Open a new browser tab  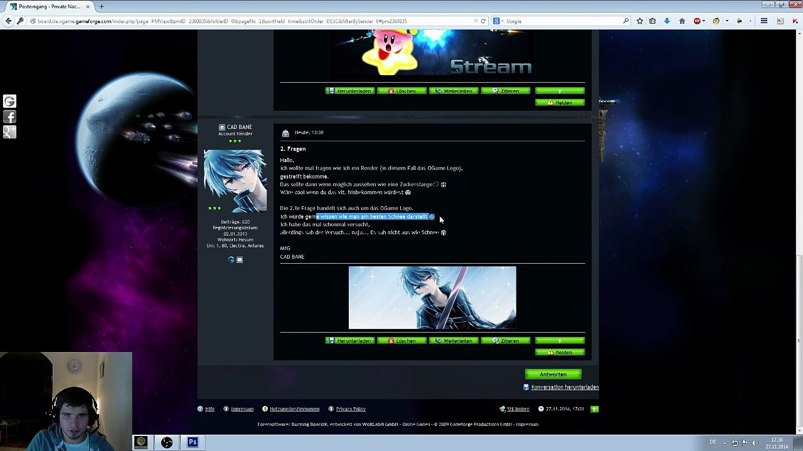(x=101, y=6)
